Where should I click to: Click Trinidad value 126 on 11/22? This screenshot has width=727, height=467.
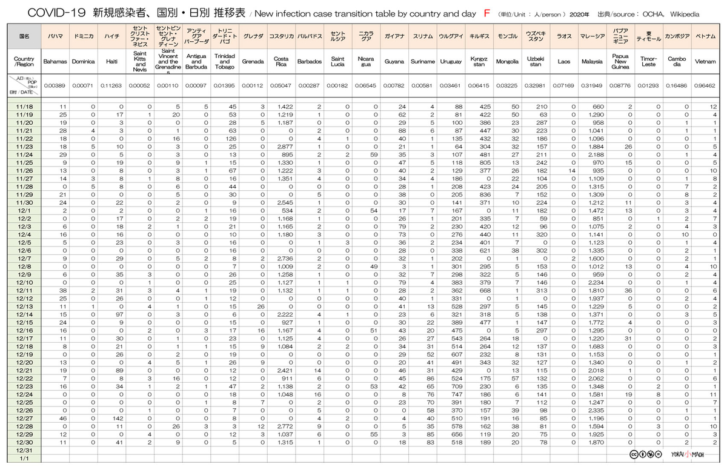coord(231,138)
